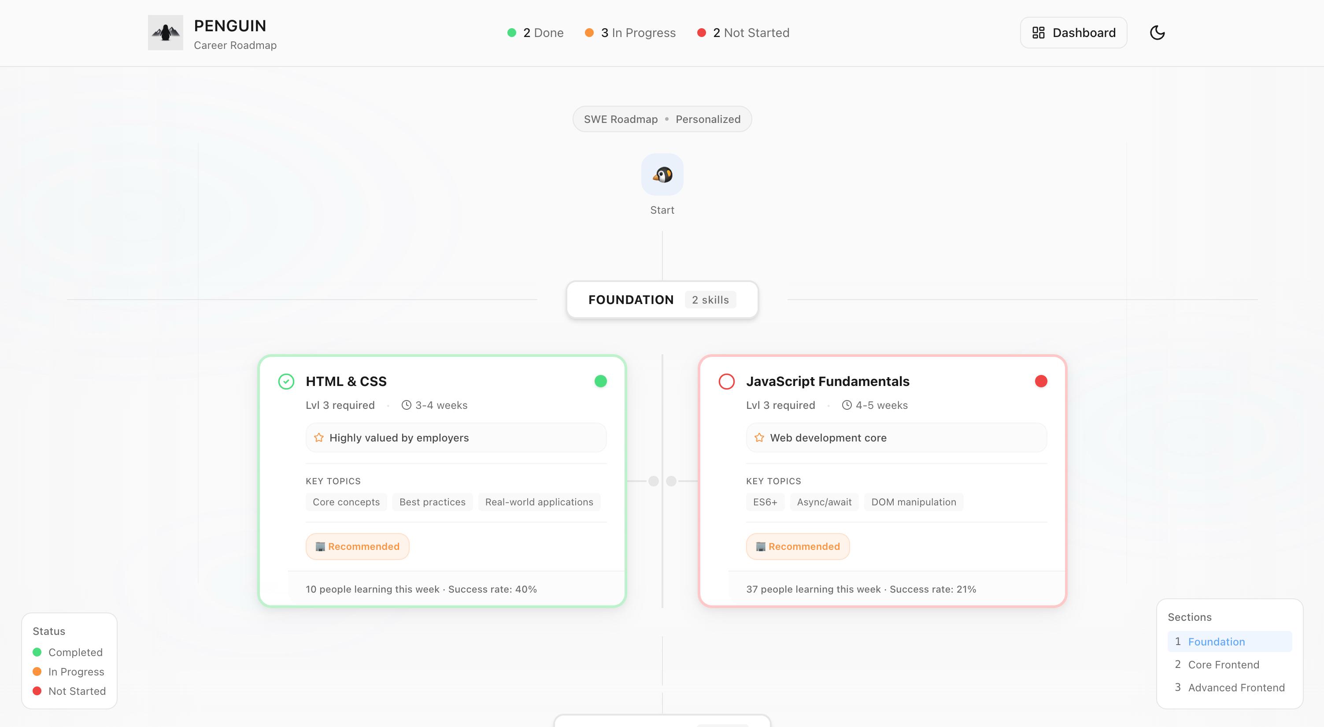Viewport: 1324px width, 727px height.
Task: Expand the FOUNDATION section header
Action: [x=662, y=300]
